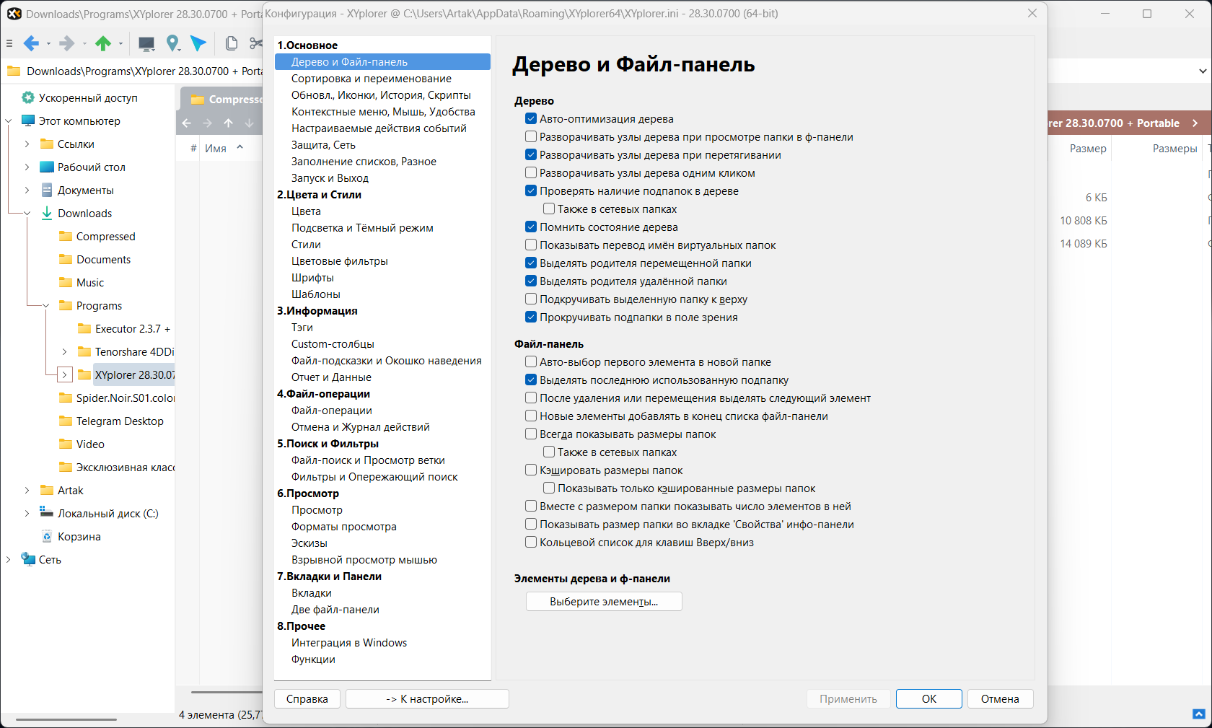Switch to the Compressed tab in file pane
1212x728 pixels.
pyautogui.click(x=224, y=100)
